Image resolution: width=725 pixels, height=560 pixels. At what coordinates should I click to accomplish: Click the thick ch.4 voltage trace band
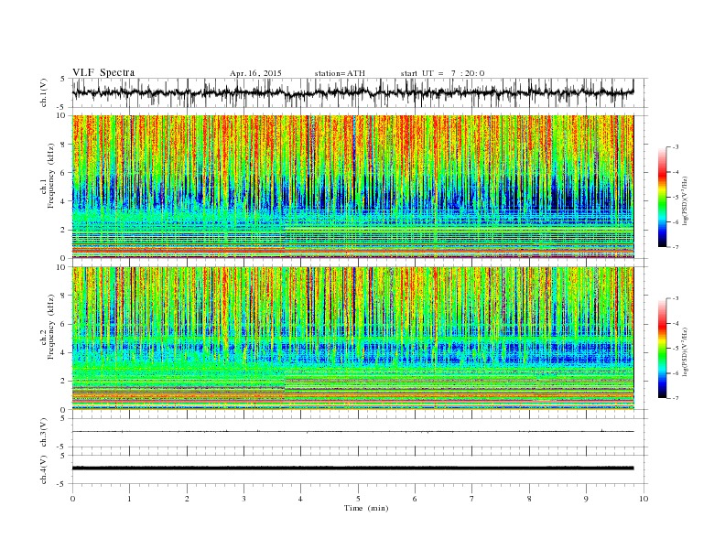click(x=352, y=468)
